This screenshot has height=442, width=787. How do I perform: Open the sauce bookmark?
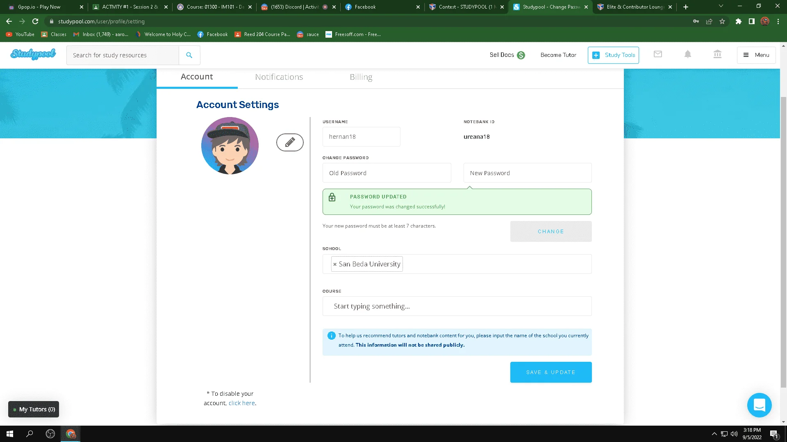pos(308,34)
